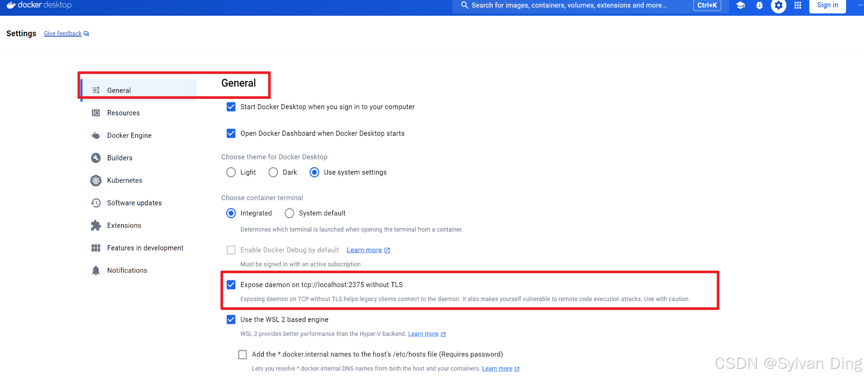864x378 pixels.
Task: Click the Resources icon in sidebar
Action: point(96,113)
